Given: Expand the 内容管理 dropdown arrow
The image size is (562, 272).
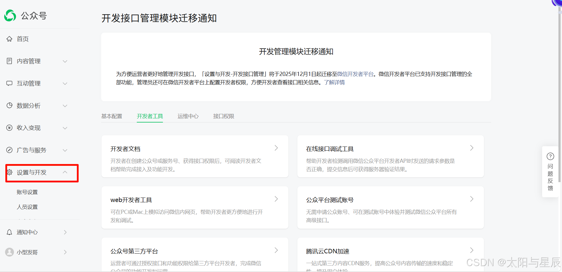Looking at the screenshot, I should pos(65,61).
